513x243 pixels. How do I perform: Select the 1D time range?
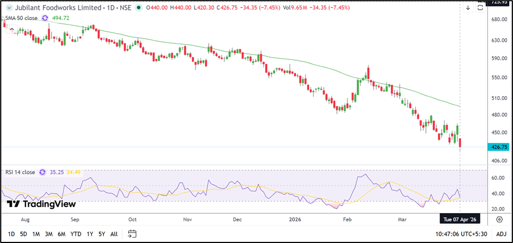tap(11, 234)
